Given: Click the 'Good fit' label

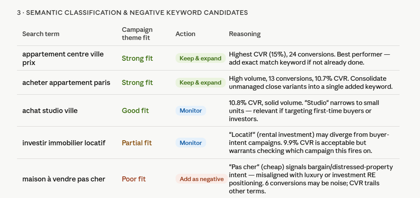Looking at the screenshot, I should 135,110.
